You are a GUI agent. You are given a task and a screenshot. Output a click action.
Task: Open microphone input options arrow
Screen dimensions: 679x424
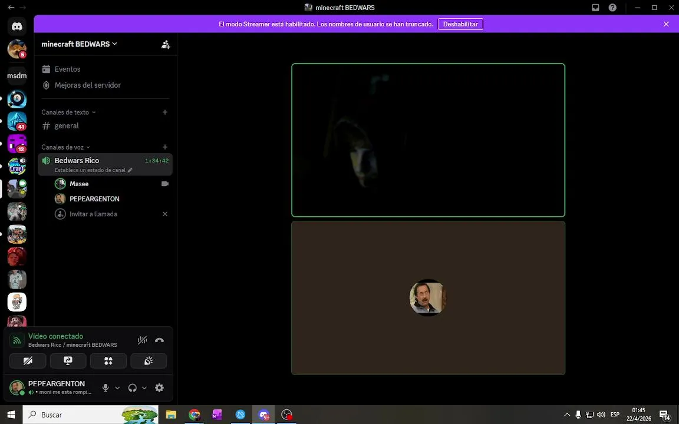coord(117,388)
